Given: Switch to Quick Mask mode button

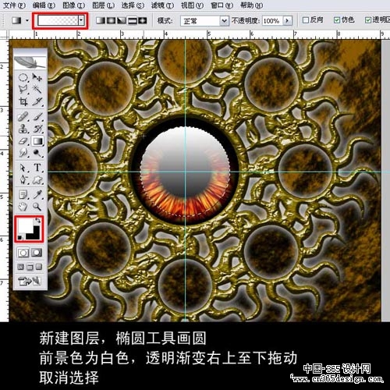Looking at the screenshot, I should pos(37,253).
